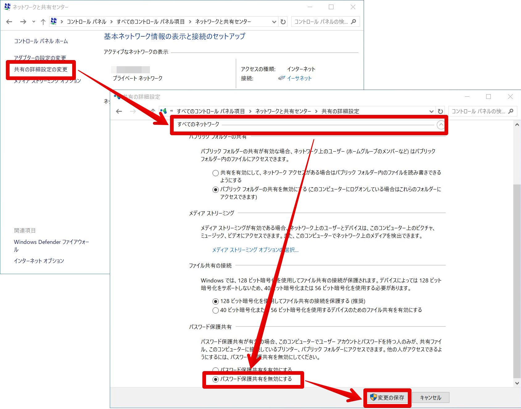Select パブリック フォルダーの共有を無効にする option
Image resolution: width=521 pixels, height=409 pixels.
coord(216,190)
